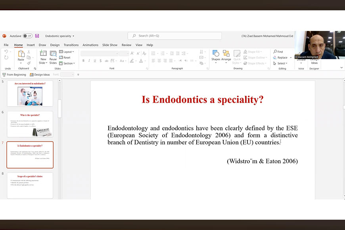The width and height of the screenshot is (345, 230).
Task: Click the text highlight color pen
Action: [132, 61]
